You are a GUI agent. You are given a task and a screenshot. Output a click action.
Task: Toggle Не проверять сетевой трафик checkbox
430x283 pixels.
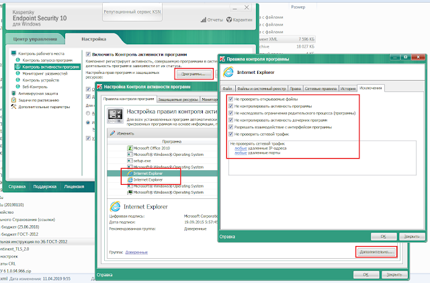click(x=230, y=134)
